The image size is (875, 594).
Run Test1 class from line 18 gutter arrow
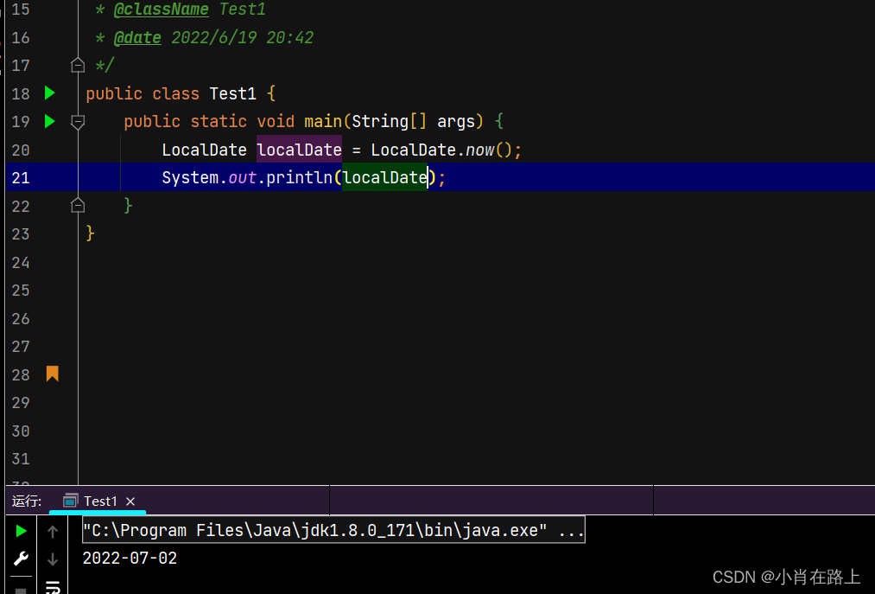click(49, 93)
